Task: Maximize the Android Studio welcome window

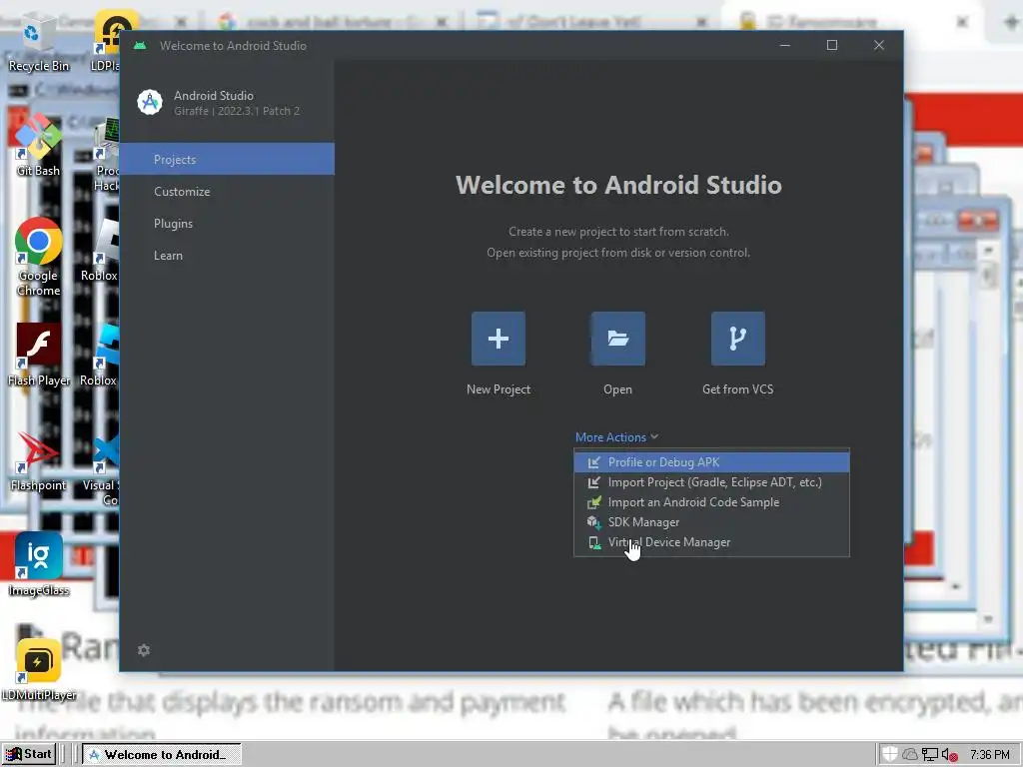Action: (832, 45)
